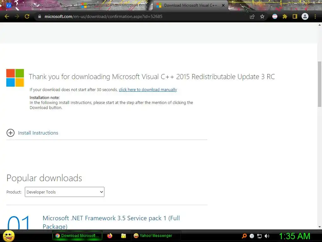322x242 pixels.
Task: Toggle the browser side panel
Action: [x=295, y=16]
